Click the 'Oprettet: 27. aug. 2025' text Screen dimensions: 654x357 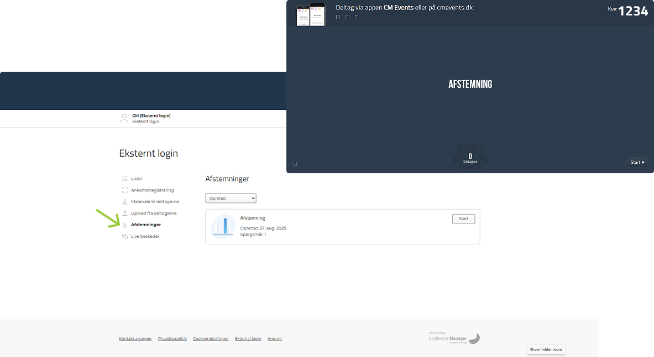[x=263, y=228]
